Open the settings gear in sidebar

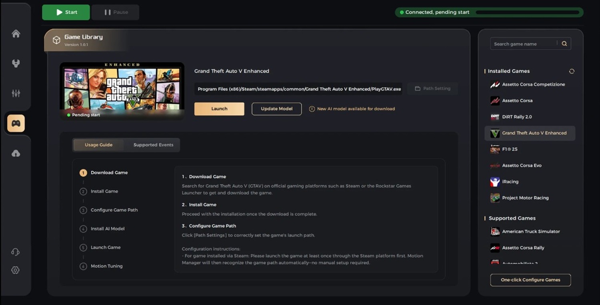[15, 270]
